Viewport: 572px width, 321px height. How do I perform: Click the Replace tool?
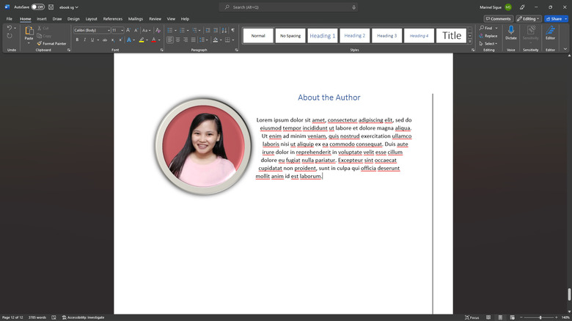[489, 36]
